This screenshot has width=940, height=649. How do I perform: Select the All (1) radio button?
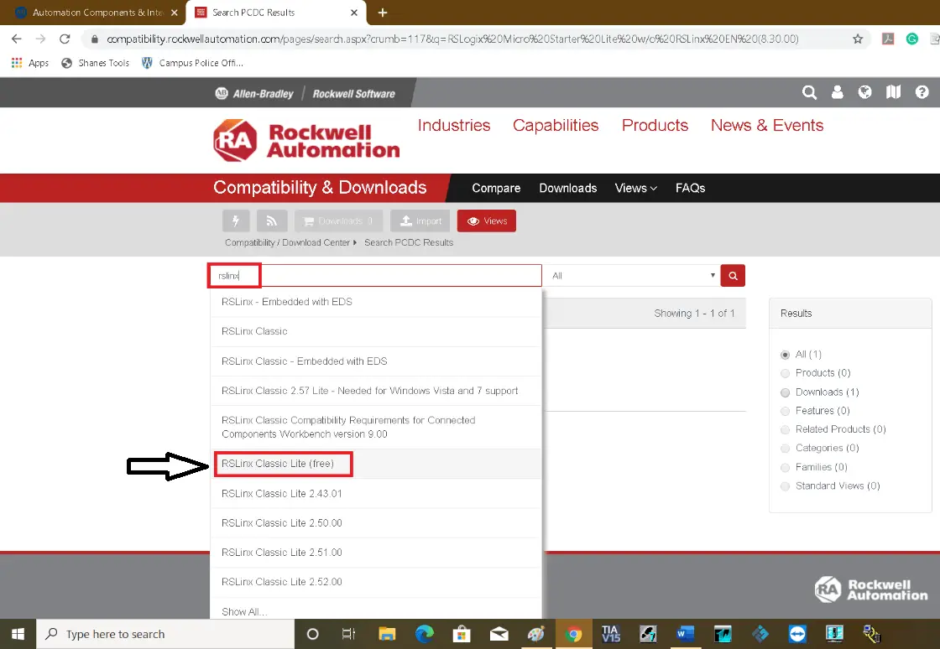coord(785,355)
